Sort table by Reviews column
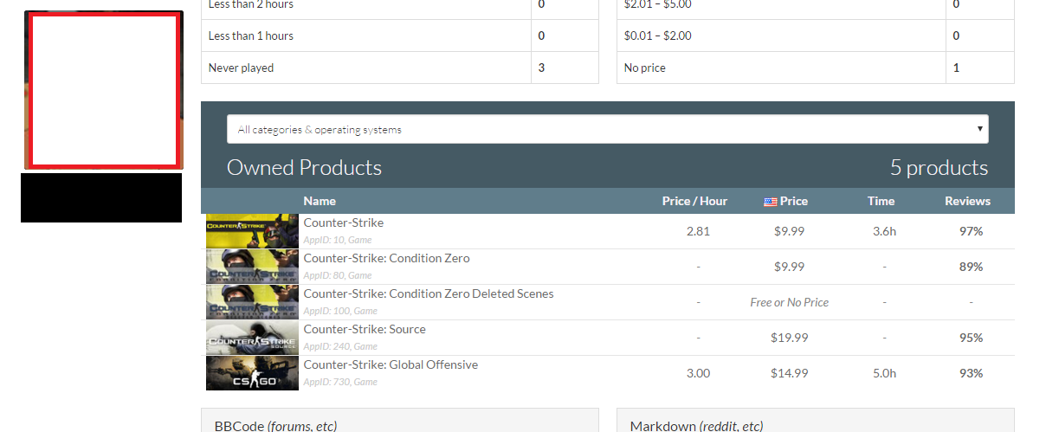Viewport: 1059px width, 432px height. coord(967,201)
